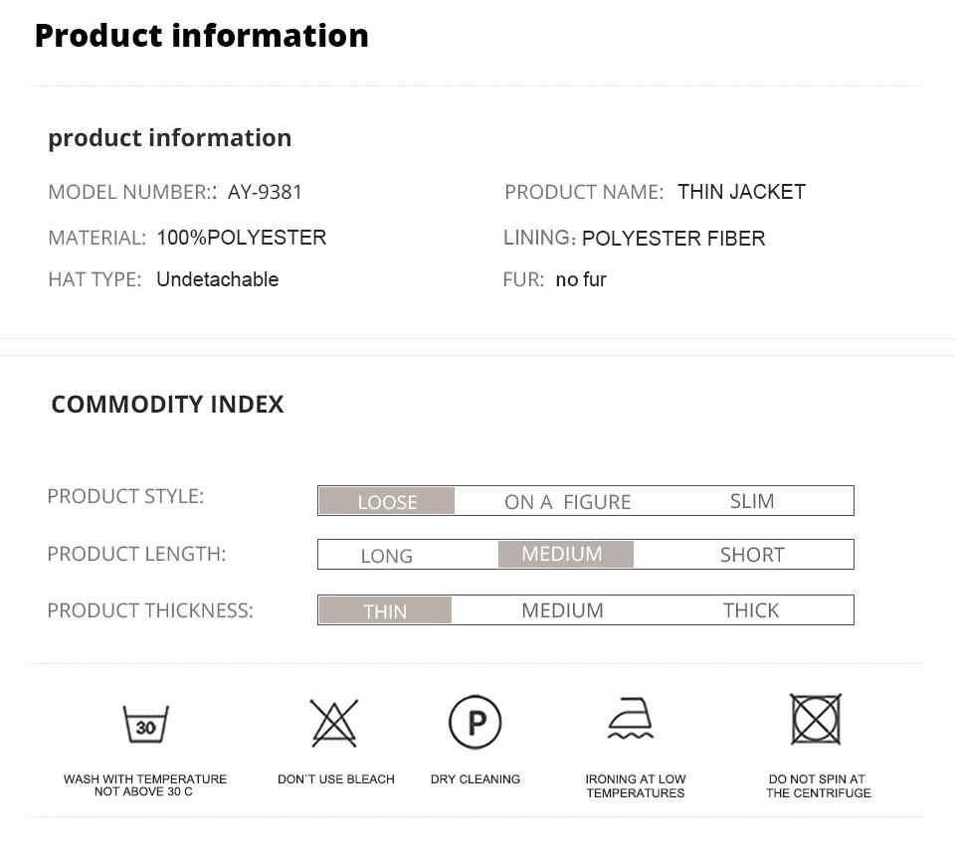Select the LOOSE product style option
The width and height of the screenshot is (955, 854).
pos(387,501)
